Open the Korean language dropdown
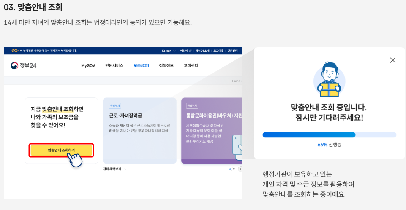406x210 pixels. click(x=169, y=51)
